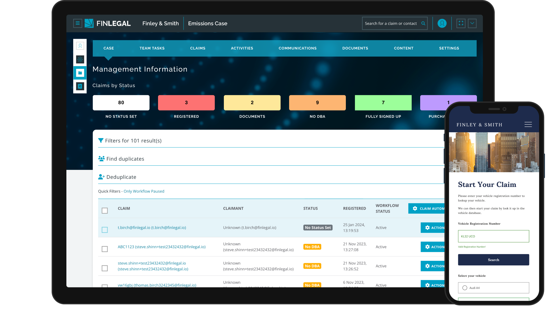The image size is (547, 309).
Task: Click the bottom sidebar icon marked C
Action: [80, 86]
